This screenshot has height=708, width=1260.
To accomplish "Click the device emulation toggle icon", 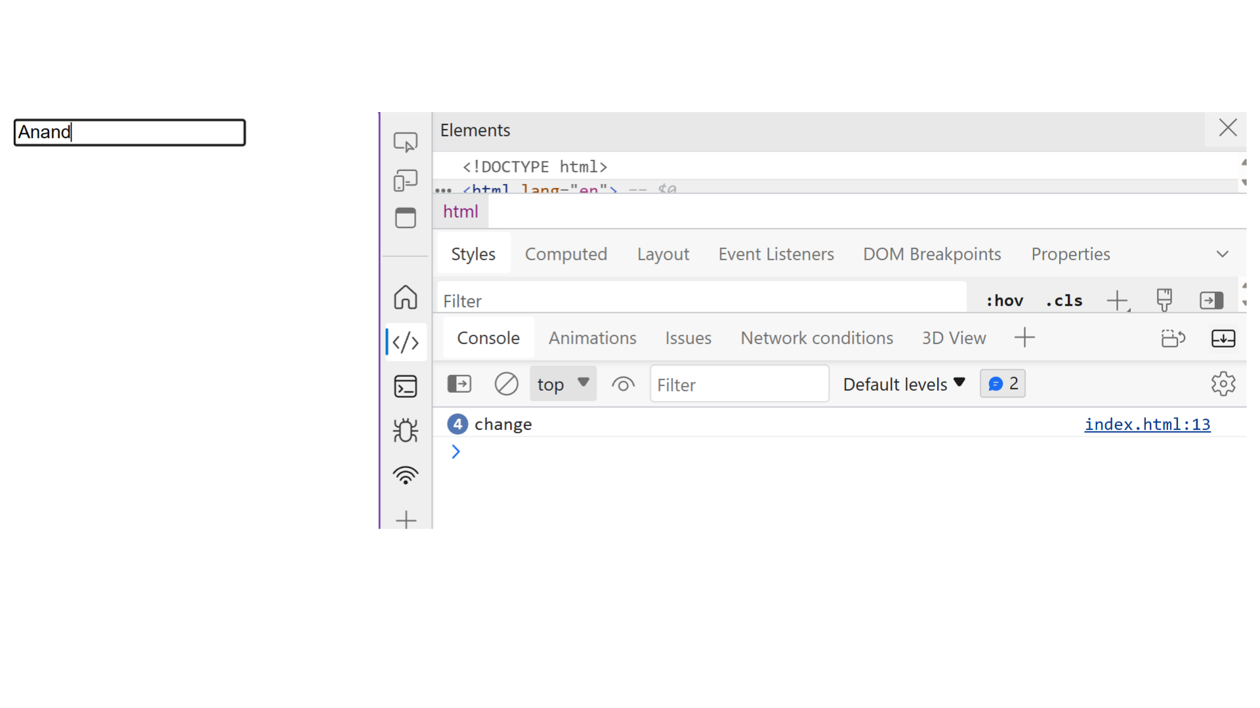I will click(x=405, y=181).
